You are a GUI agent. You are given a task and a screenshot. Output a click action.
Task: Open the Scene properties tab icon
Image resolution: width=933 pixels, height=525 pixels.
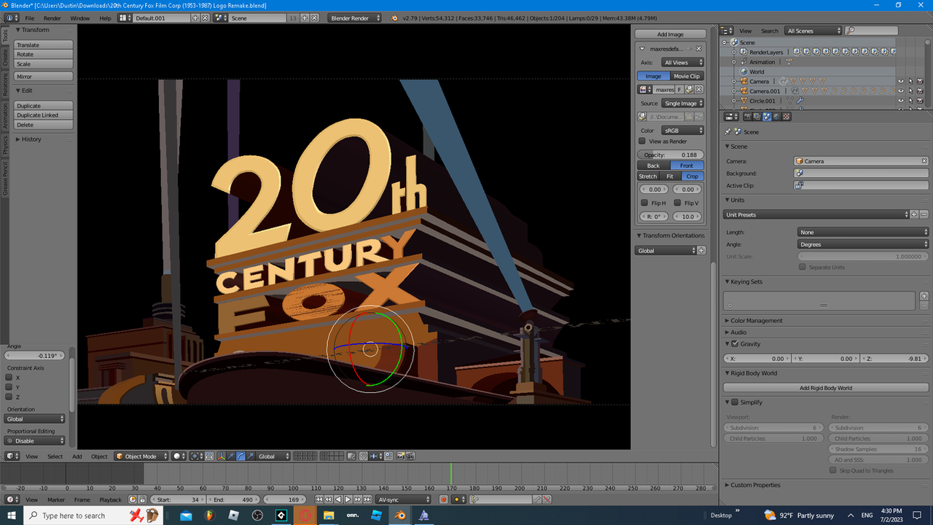pyautogui.click(x=767, y=117)
